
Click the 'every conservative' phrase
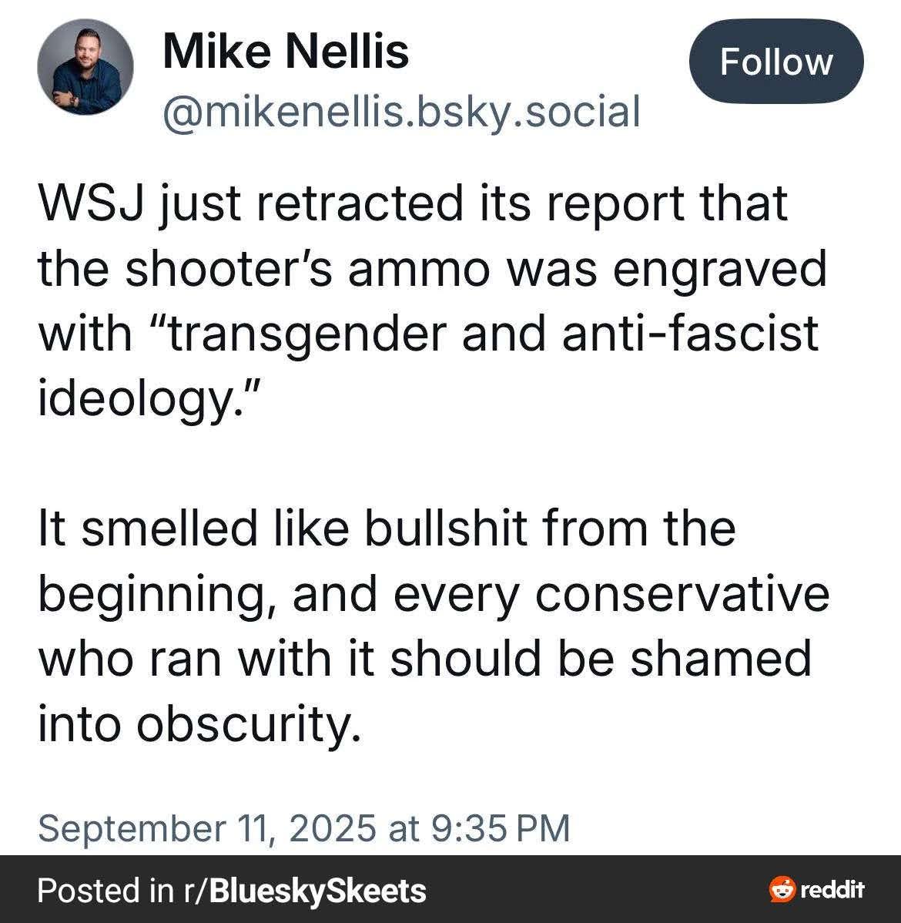611,593
